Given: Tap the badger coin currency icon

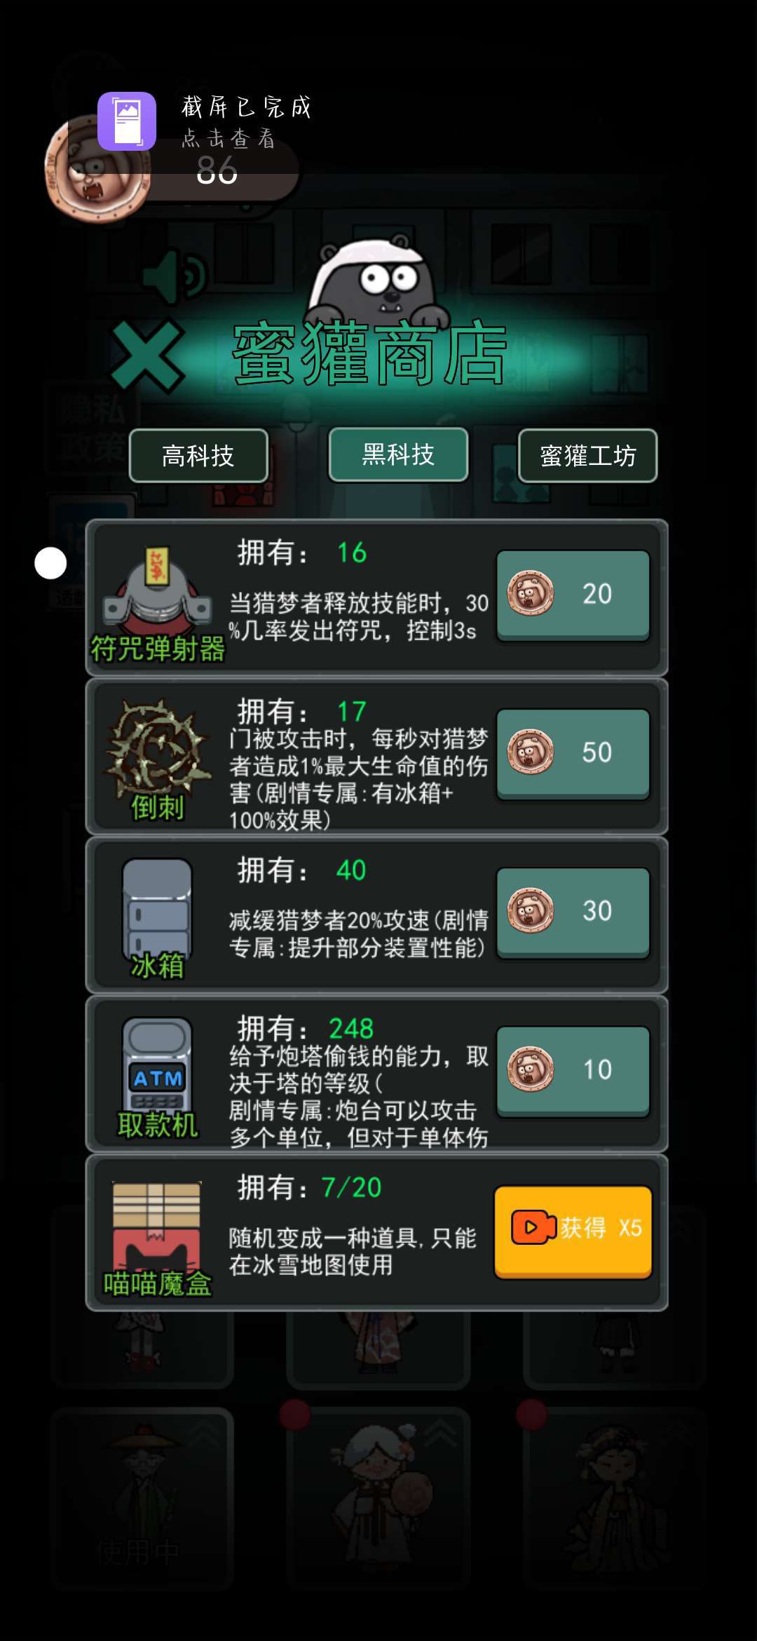Looking at the screenshot, I should pyautogui.click(x=98, y=168).
